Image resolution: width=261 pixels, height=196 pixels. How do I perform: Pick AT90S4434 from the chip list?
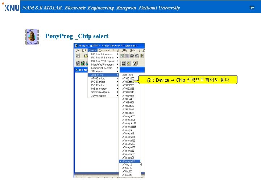point(130,102)
